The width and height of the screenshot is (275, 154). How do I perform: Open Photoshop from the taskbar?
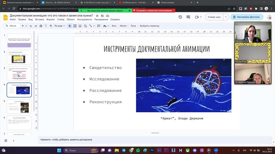(x=152, y=150)
